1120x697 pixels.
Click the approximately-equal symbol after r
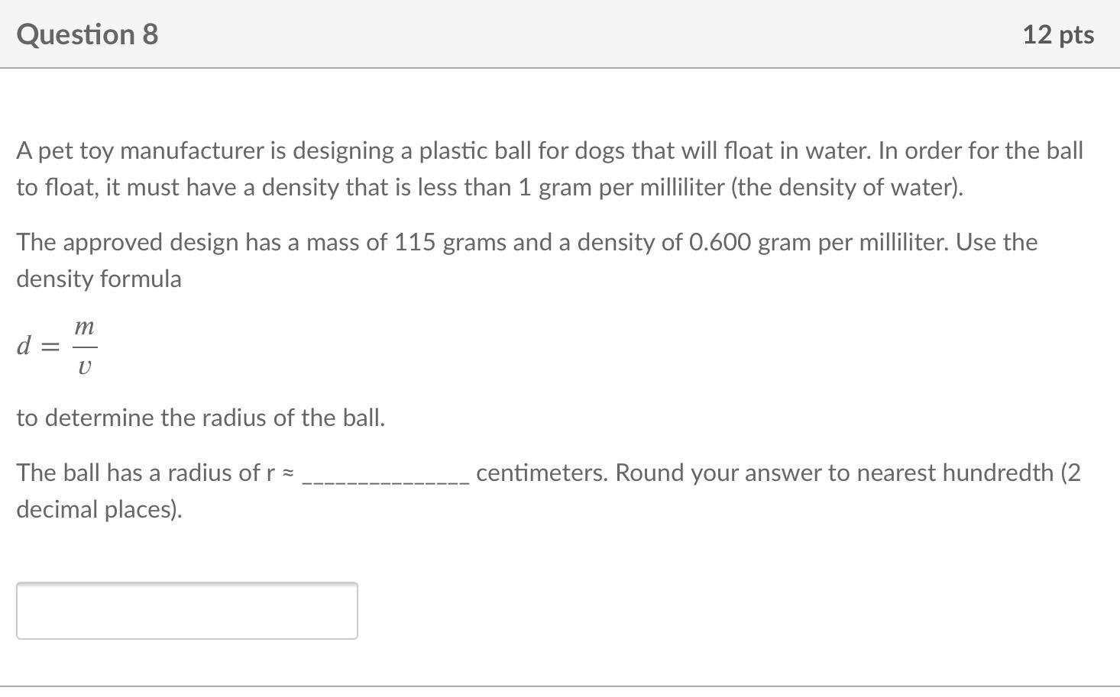pos(288,473)
